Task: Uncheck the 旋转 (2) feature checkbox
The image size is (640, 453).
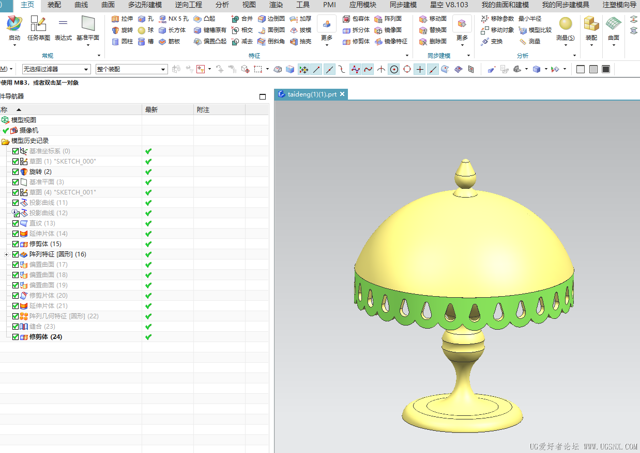Action: pyautogui.click(x=16, y=172)
